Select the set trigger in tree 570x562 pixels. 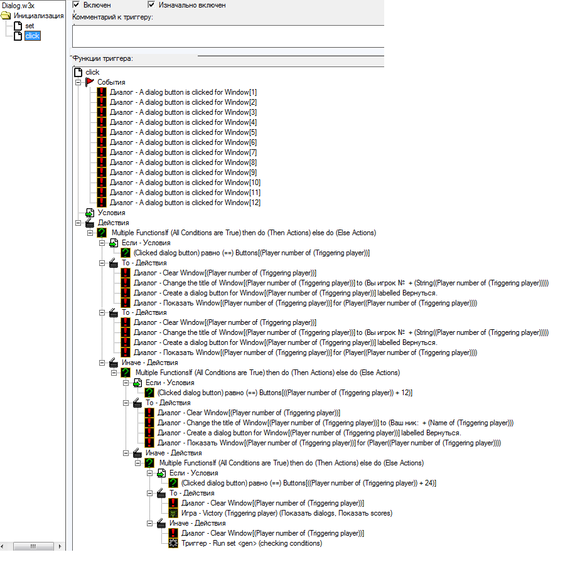(x=30, y=26)
